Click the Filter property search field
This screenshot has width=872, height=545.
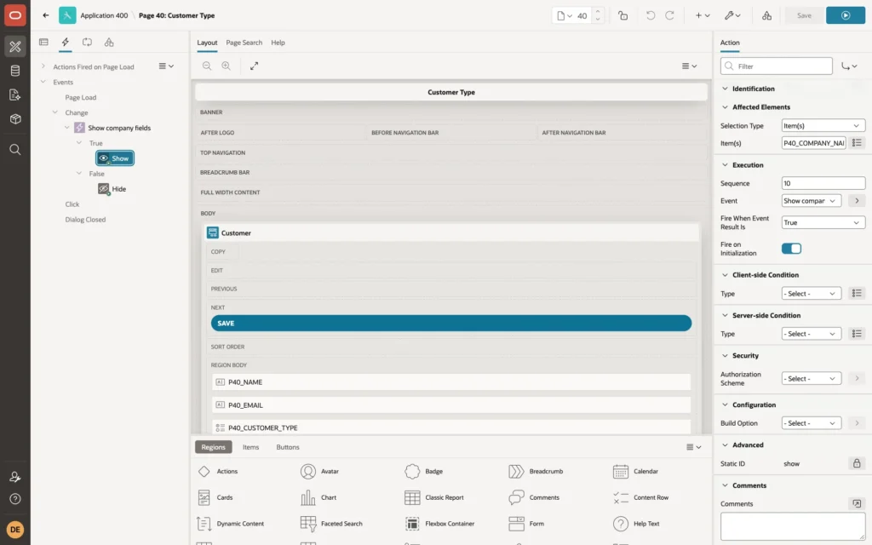click(777, 66)
